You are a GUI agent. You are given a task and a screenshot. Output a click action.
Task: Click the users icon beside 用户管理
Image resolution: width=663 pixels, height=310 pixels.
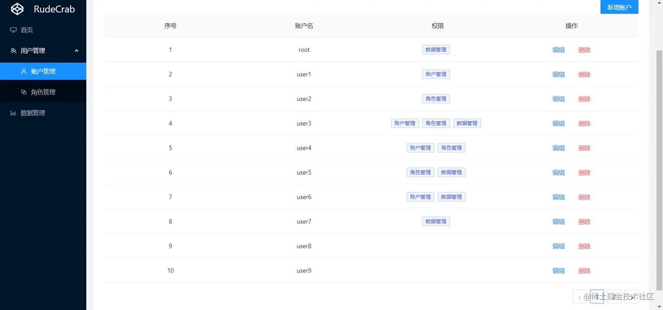(x=13, y=50)
